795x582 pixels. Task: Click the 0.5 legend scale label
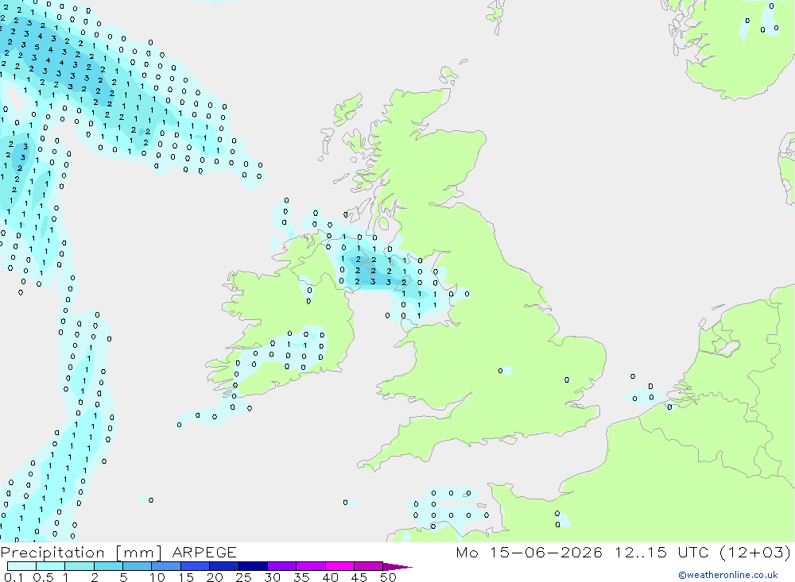[x=43, y=577]
